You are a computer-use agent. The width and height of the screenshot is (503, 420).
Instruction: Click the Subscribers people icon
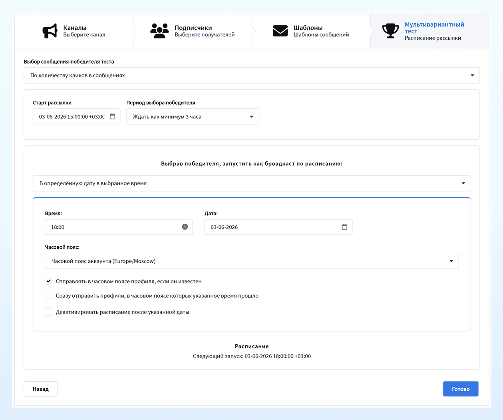[x=159, y=31]
